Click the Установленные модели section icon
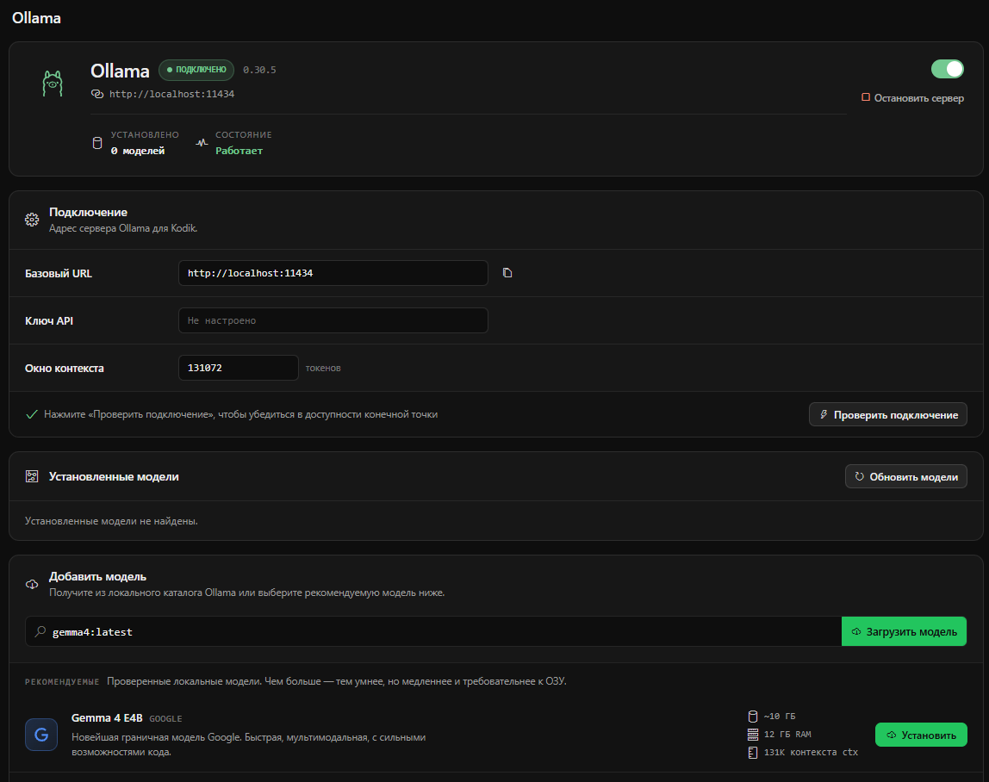Screen dimensions: 989x782 32,477
